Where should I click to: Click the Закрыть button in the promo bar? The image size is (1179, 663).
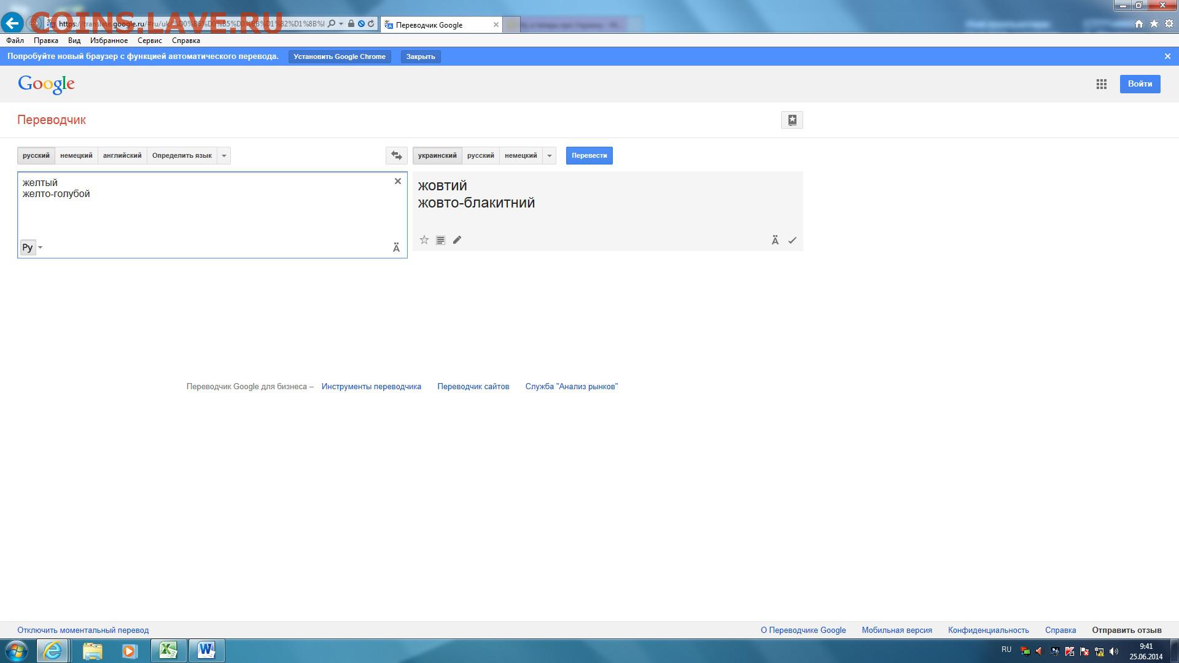(x=421, y=56)
